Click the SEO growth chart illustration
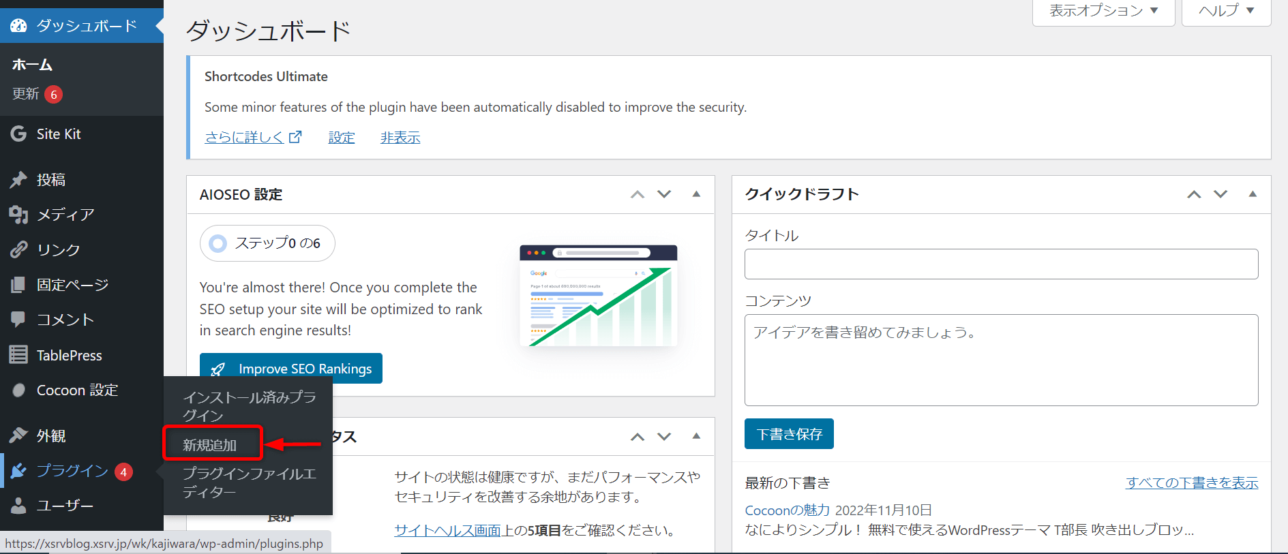Screen dimensions: 1288x554 tap(599, 296)
